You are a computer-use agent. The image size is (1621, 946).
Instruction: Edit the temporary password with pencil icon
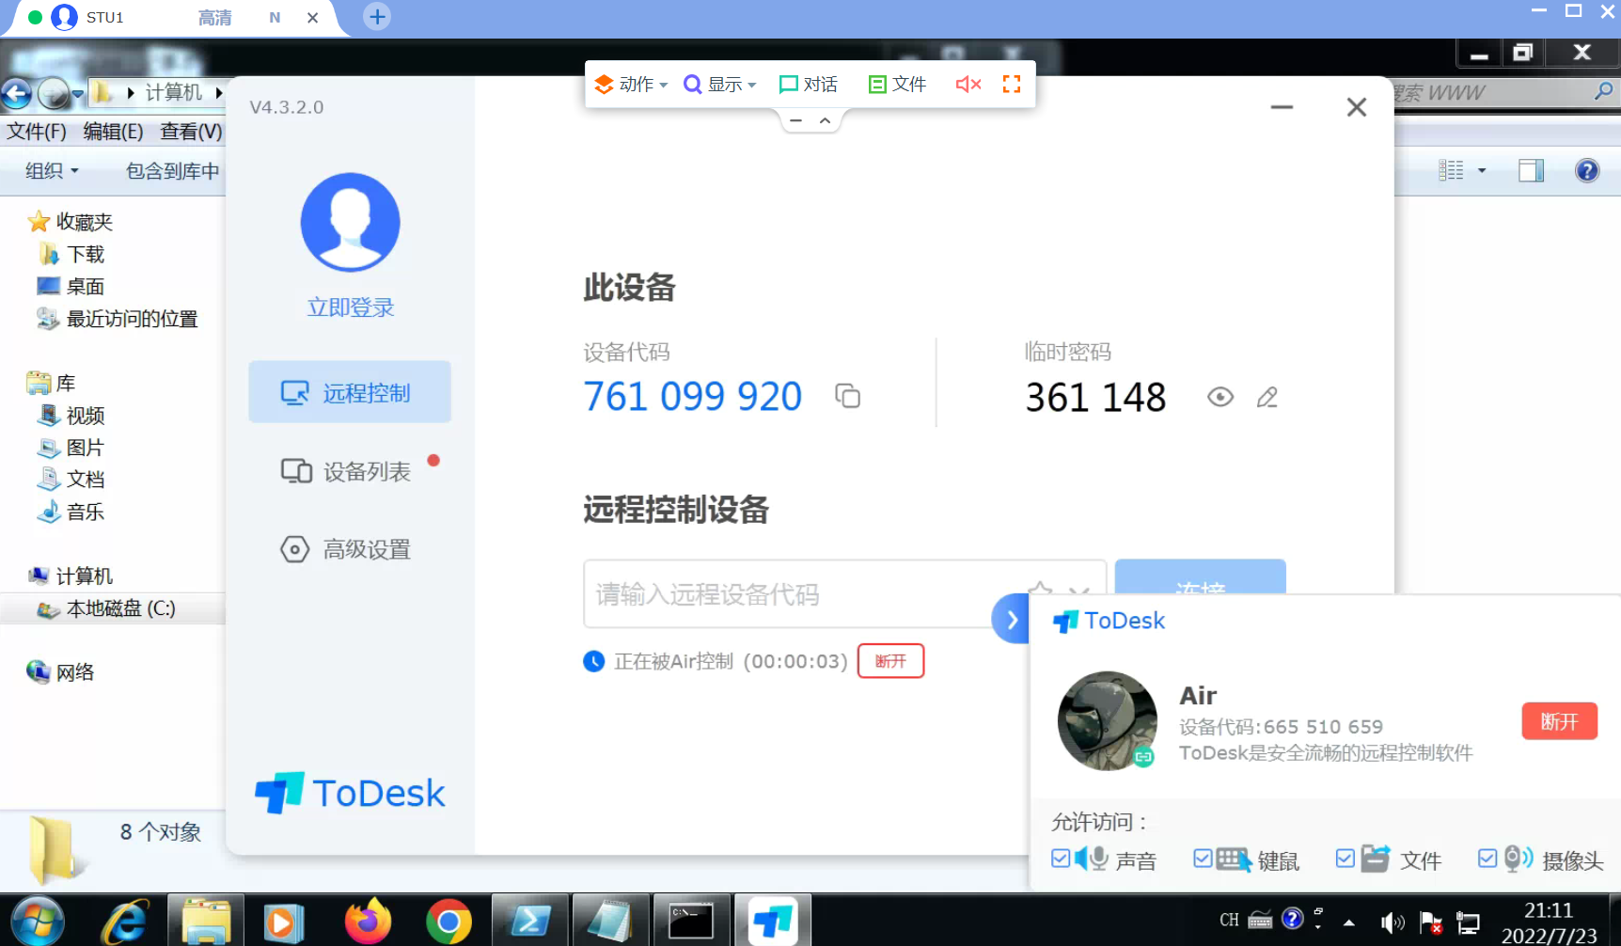[1267, 397]
